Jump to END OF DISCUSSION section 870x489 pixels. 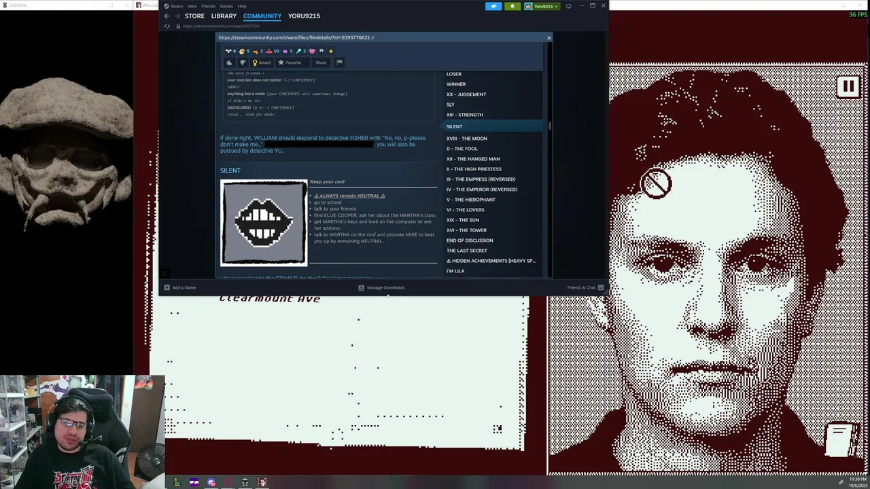tap(470, 240)
